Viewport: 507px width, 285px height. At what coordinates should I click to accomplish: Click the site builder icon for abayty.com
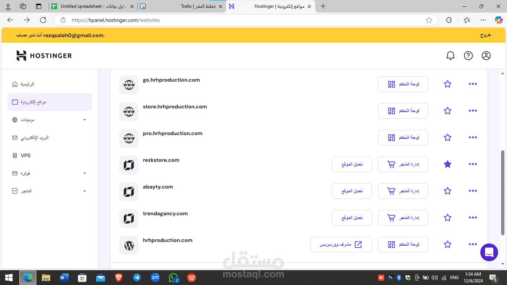tap(129, 192)
